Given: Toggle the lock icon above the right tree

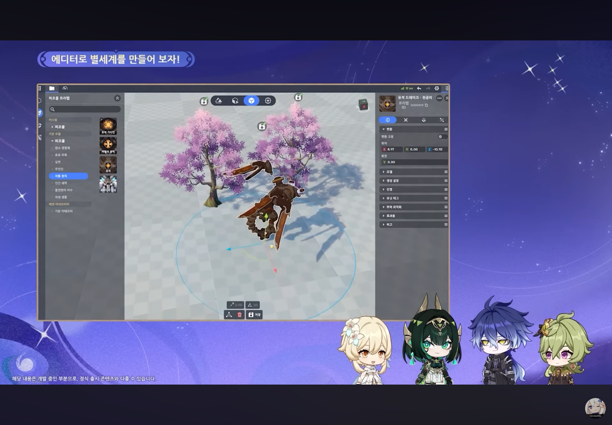Looking at the screenshot, I should pos(298,97).
